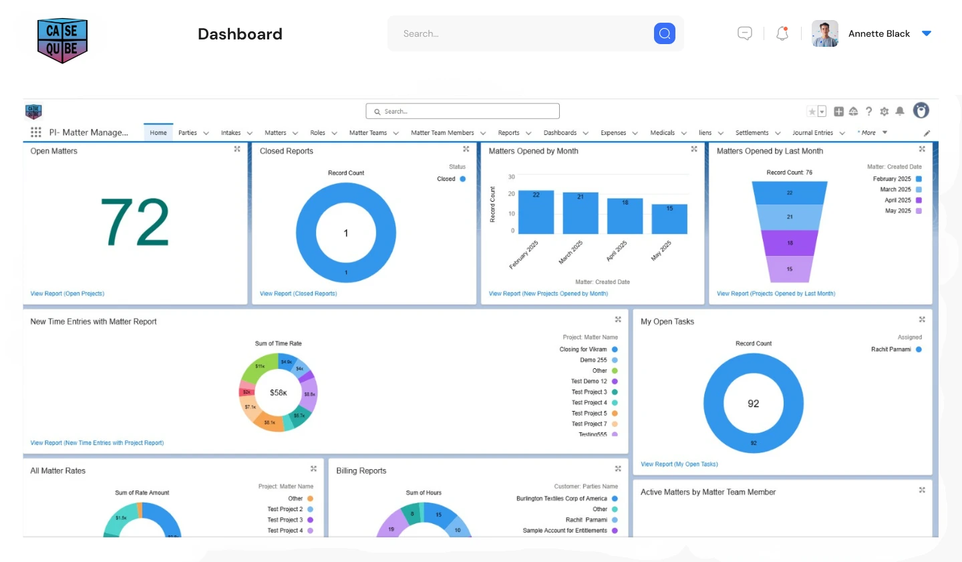
Task: Click the 72 Open Matters count
Action: [x=135, y=222]
